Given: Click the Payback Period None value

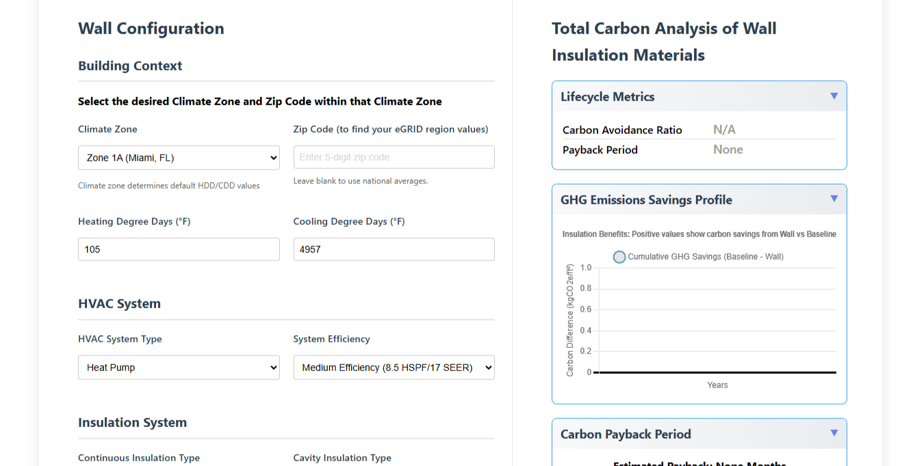Looking at the screenshot, I should click(728, 150).
